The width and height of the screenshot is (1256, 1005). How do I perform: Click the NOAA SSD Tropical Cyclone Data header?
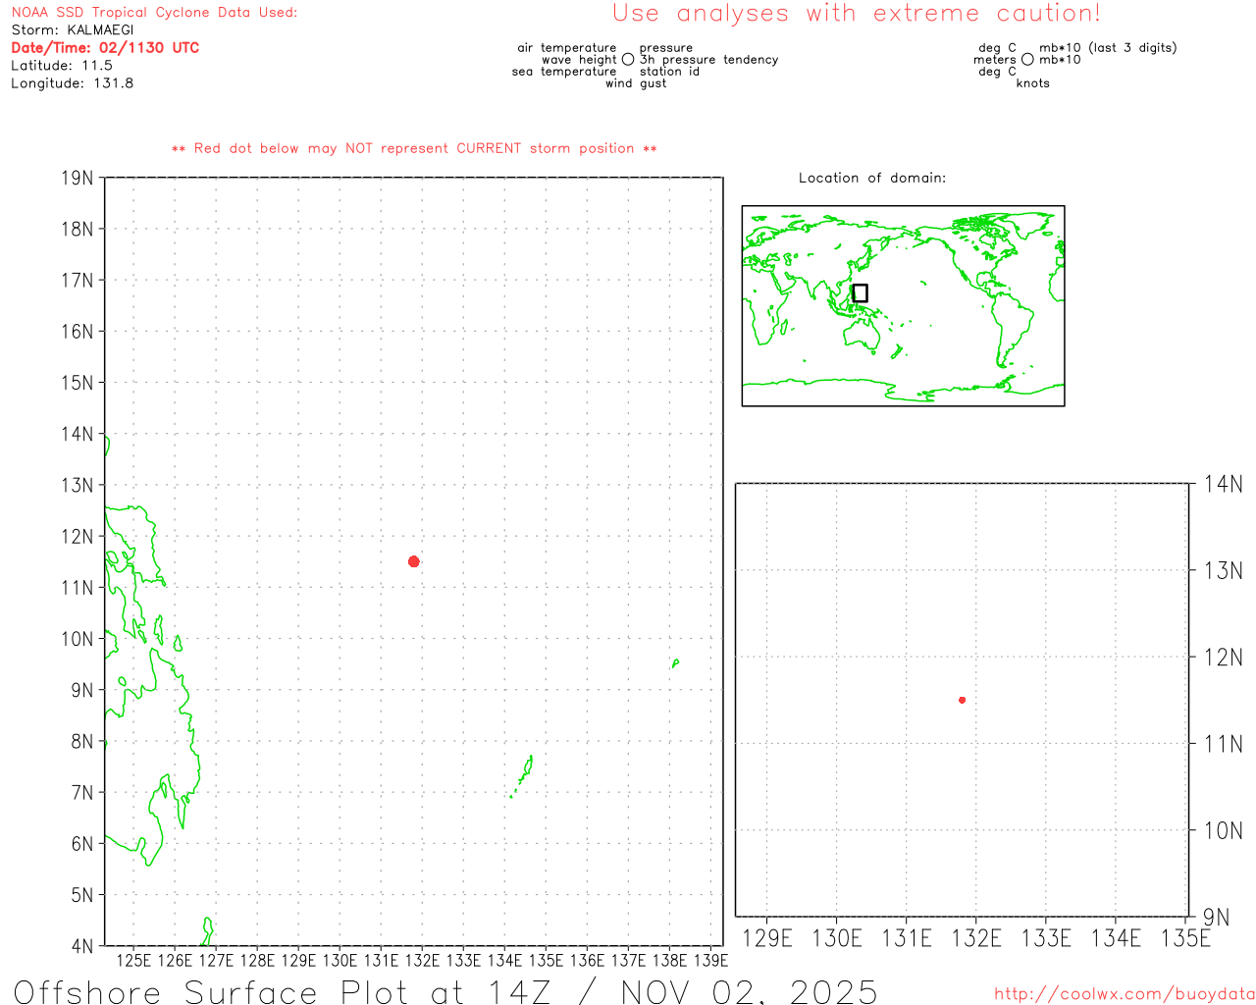tap(154, 13)
